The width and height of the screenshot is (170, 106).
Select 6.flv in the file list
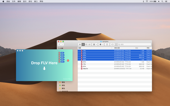pos(115,62)
